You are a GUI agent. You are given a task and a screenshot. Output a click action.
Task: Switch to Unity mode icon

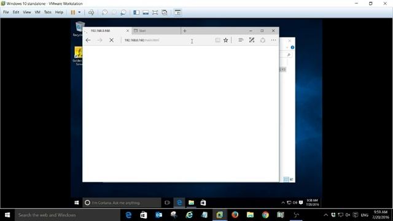[165, 12]
